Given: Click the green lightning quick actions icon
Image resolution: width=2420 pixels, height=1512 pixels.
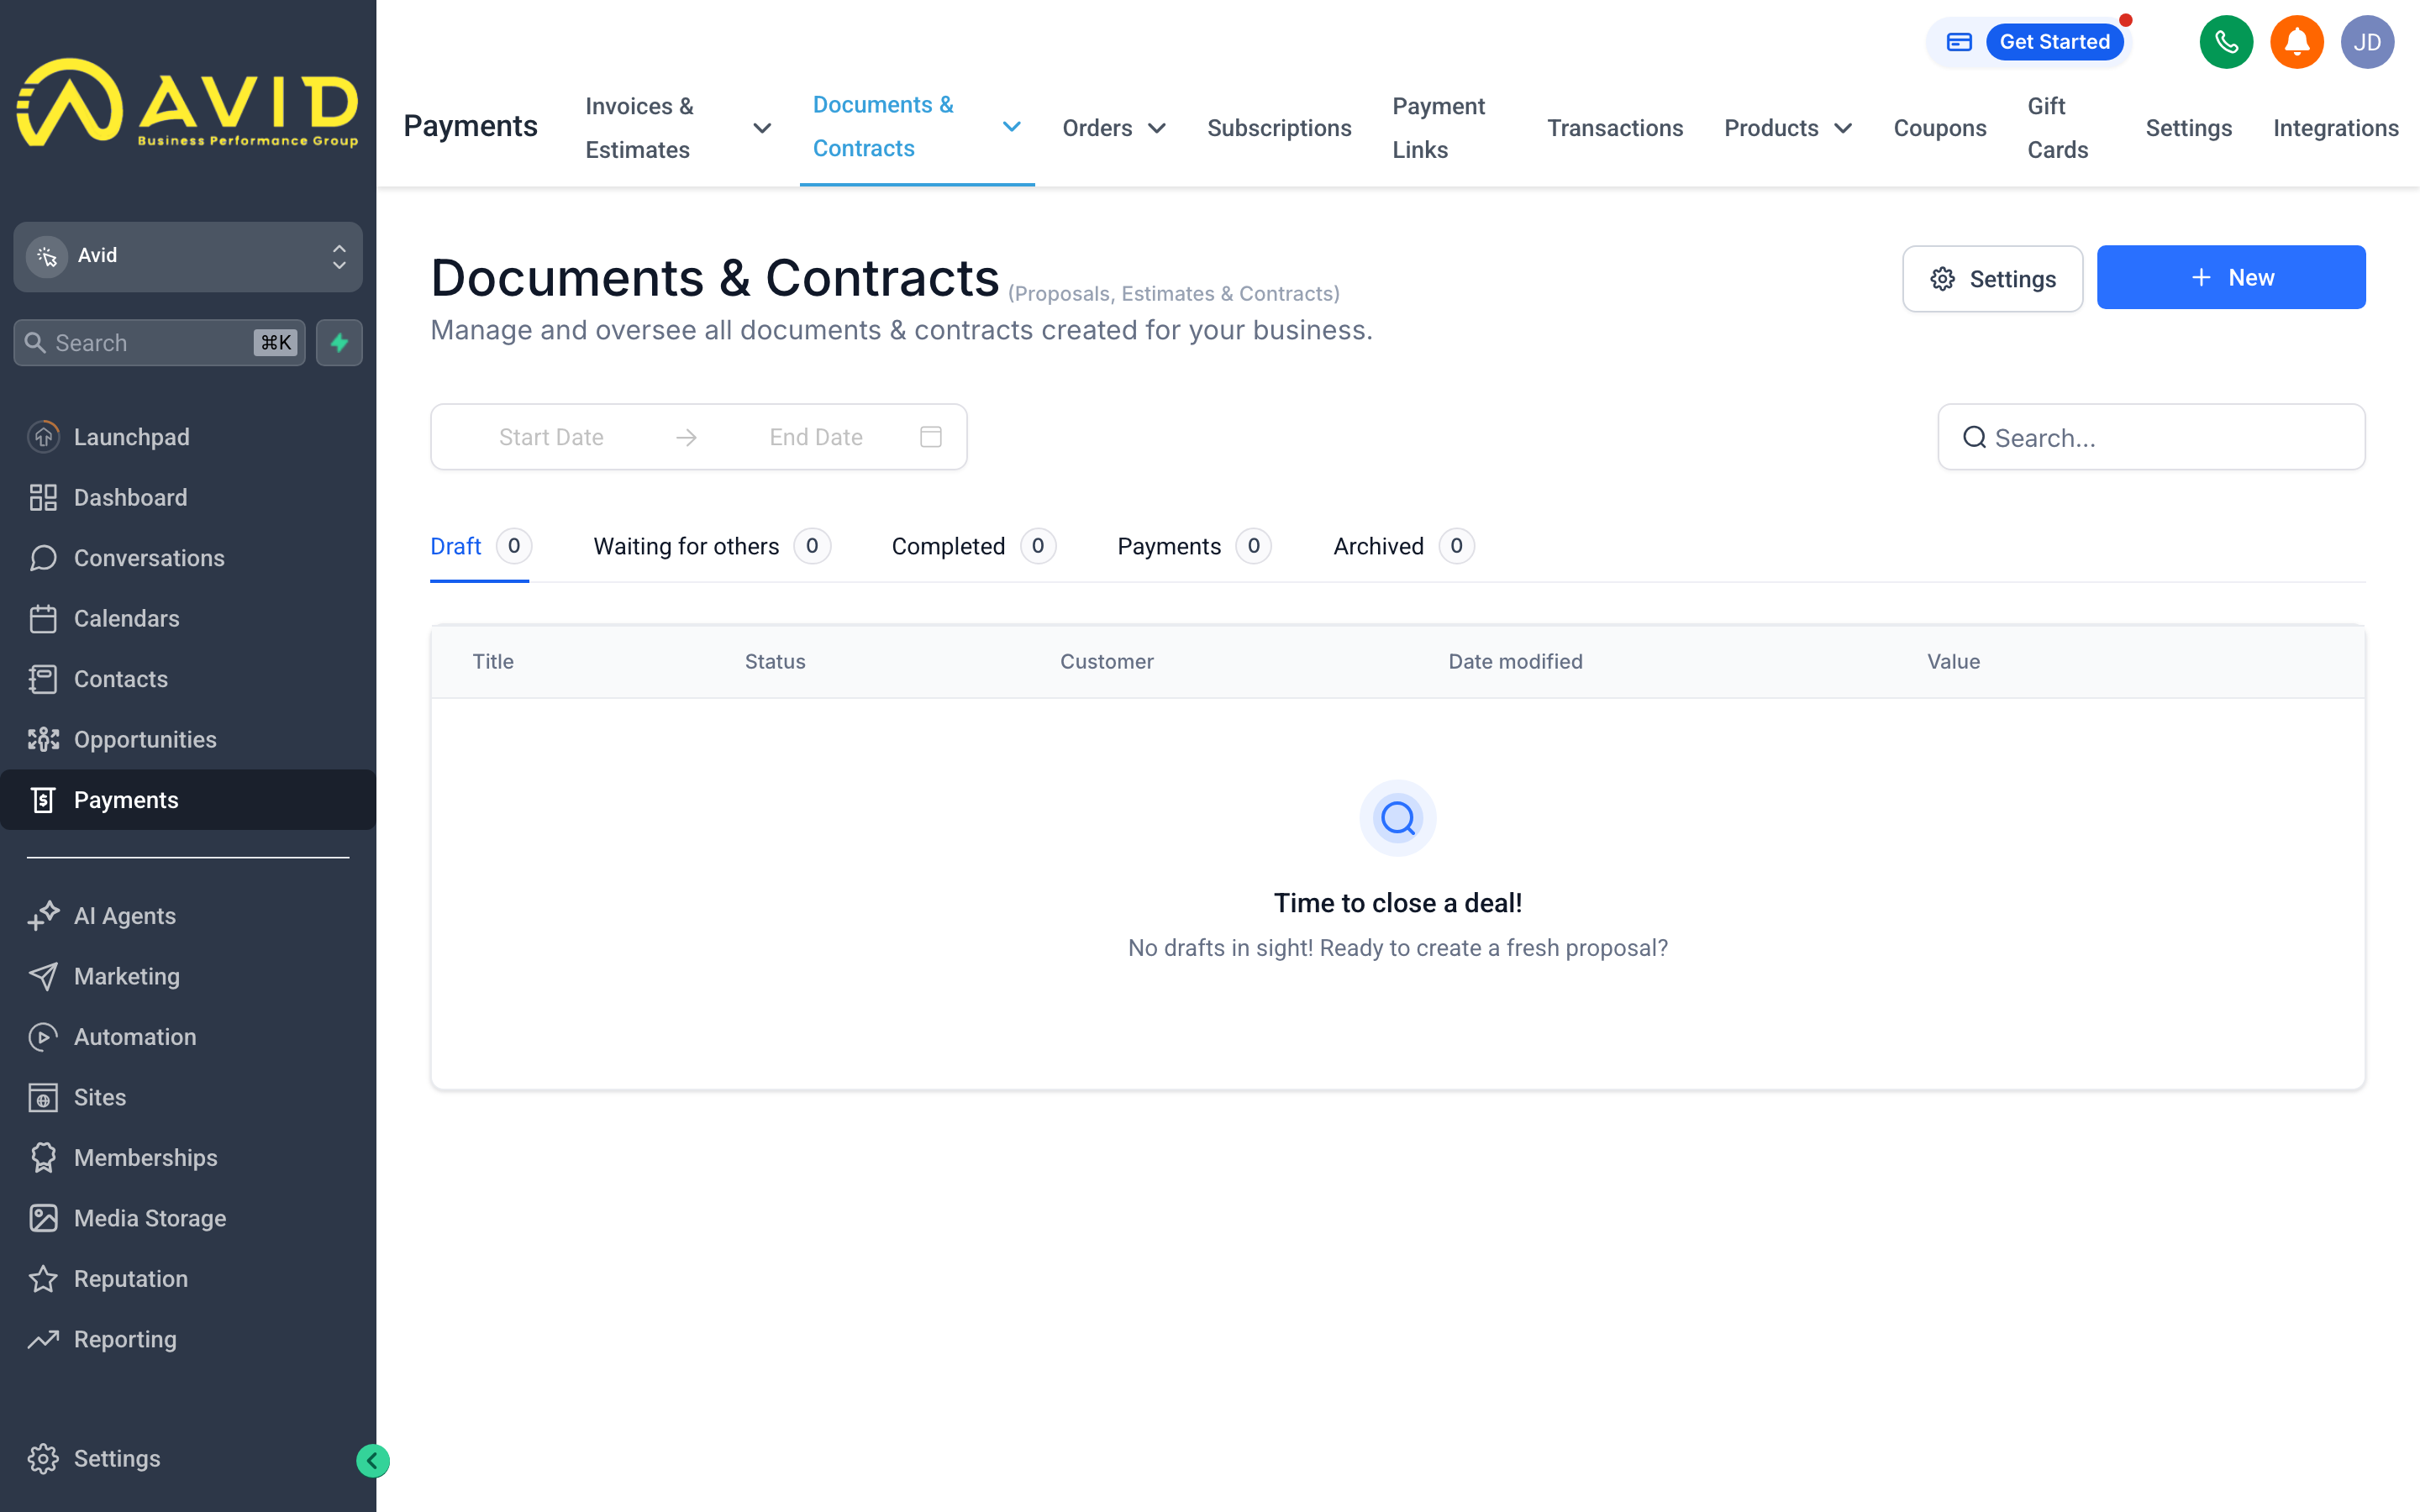Looking at the screenshot, I should tap(339, 343).
